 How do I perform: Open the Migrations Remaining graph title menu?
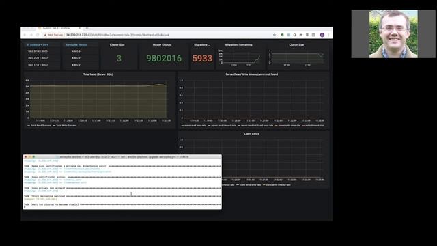[238, 44]
